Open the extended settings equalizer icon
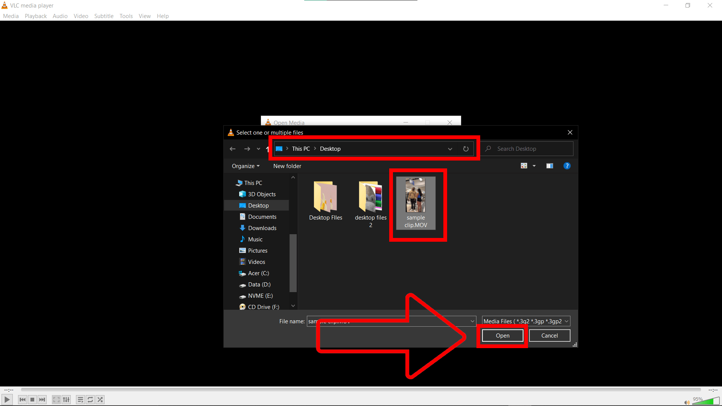 tap(66, 399)
